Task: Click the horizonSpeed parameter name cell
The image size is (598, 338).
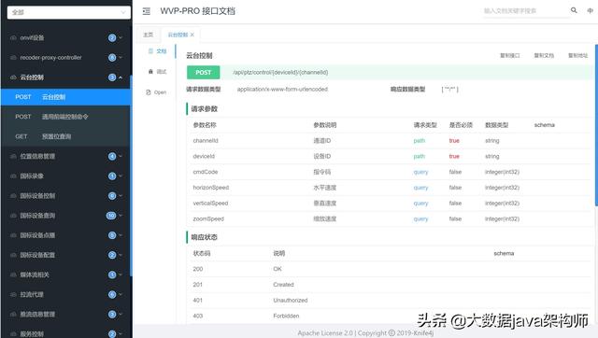Action: pos(211,188)
